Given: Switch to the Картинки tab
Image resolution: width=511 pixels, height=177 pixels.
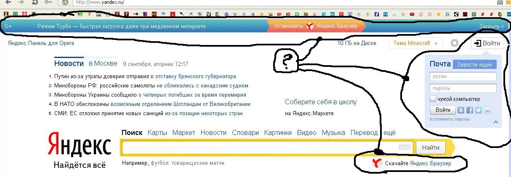Looking at the screenshot, I should tap(278, 132).
